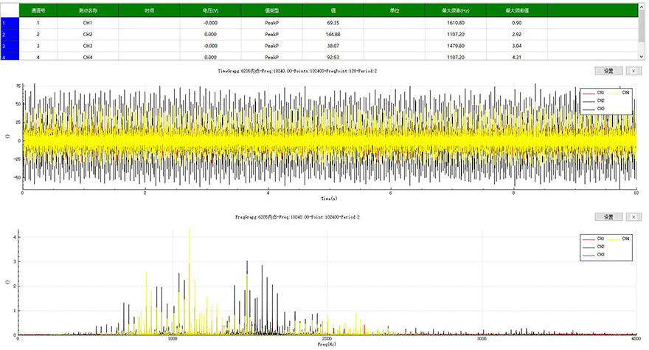The height and width of the screenshot is (350, 649).
Task: Click the scroll-down arrow of the table scrollbar
Action: coord(642,55)
